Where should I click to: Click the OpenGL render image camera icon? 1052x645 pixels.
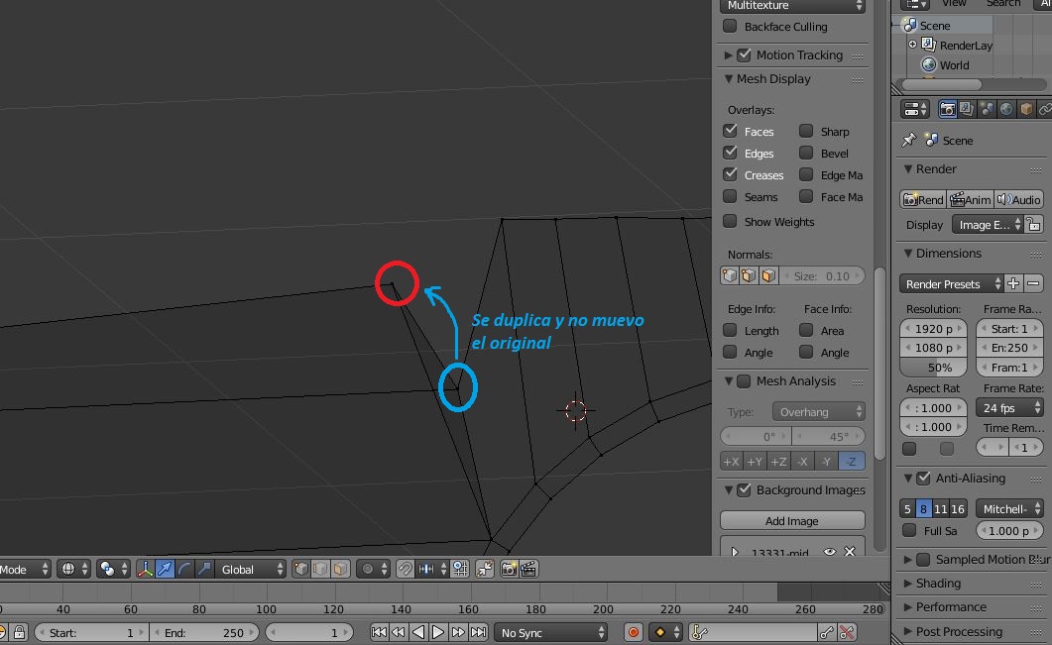coord(510,570)
